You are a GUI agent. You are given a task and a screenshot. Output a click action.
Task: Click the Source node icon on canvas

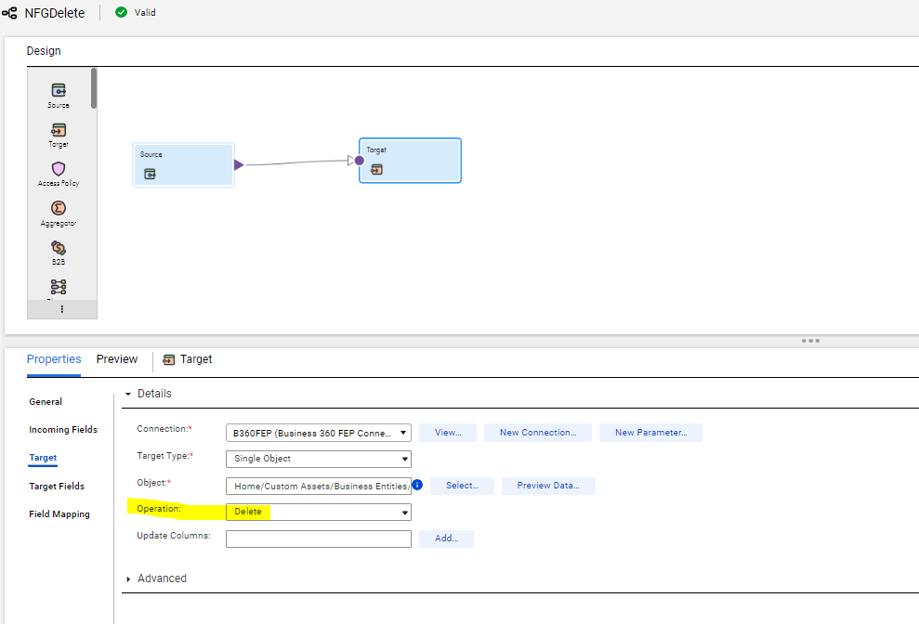coord(150,174)
